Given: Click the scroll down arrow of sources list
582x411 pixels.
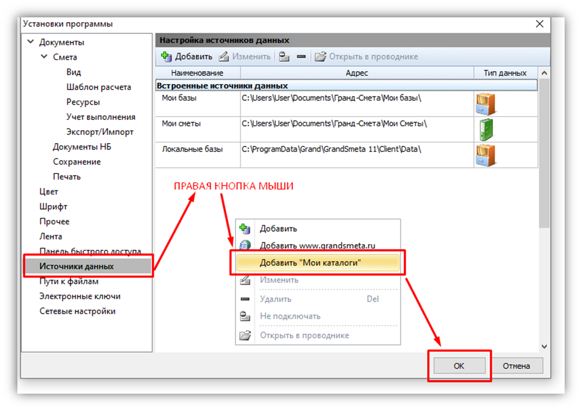Looking at the screenshot, I should coord(544,346).
